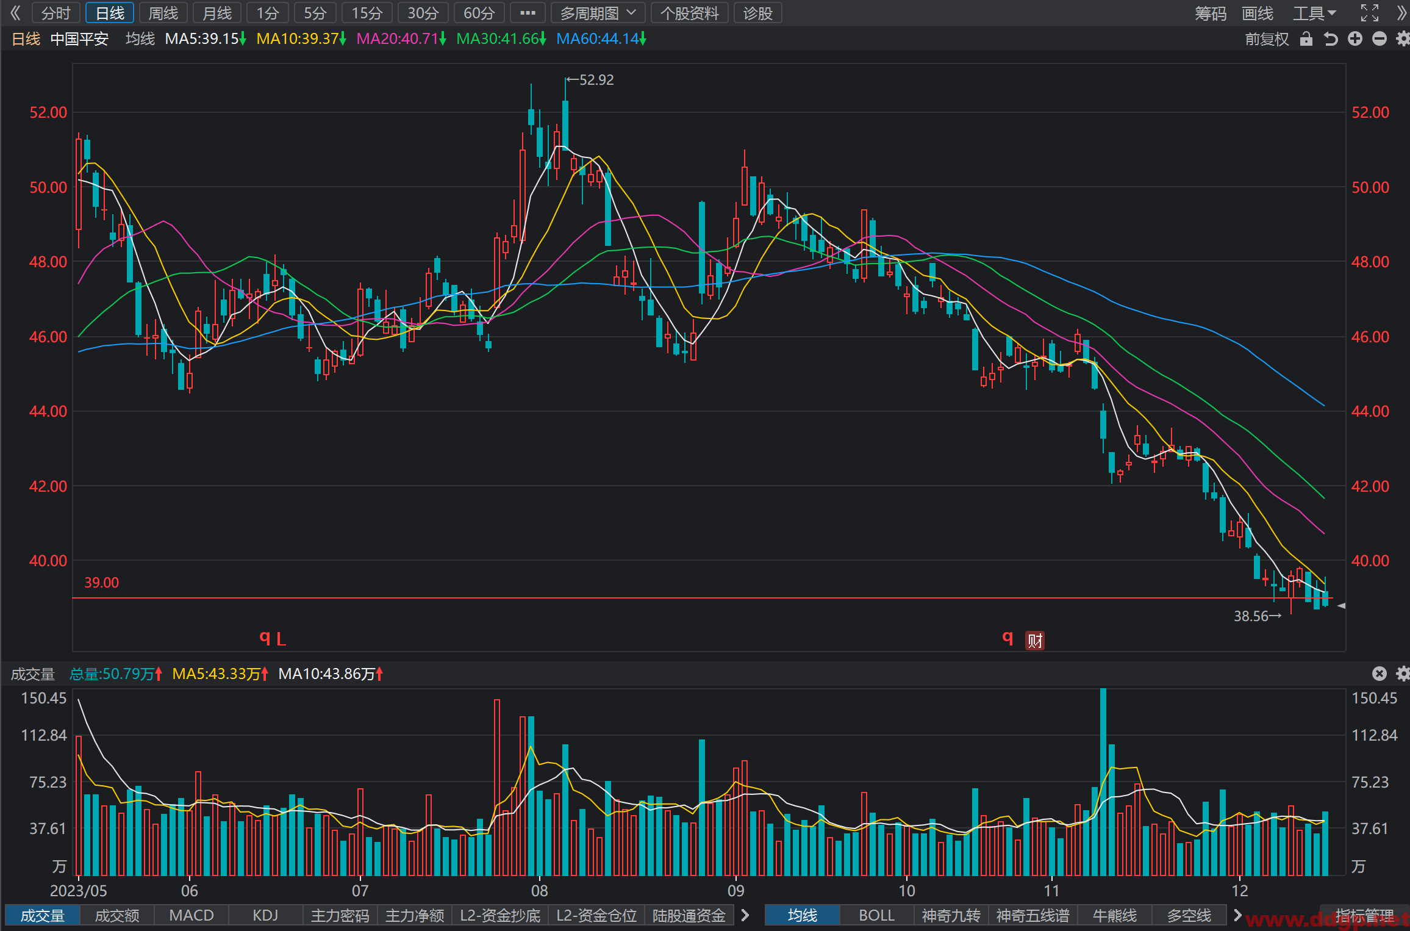Open volume panel settings gear
The image size is (1410, 931).
pos(1403,674)
